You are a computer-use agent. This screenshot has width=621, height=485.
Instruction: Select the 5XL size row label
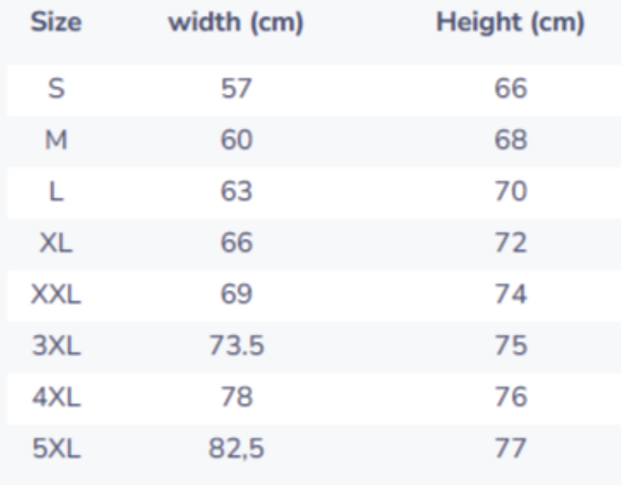pos(56,449)
